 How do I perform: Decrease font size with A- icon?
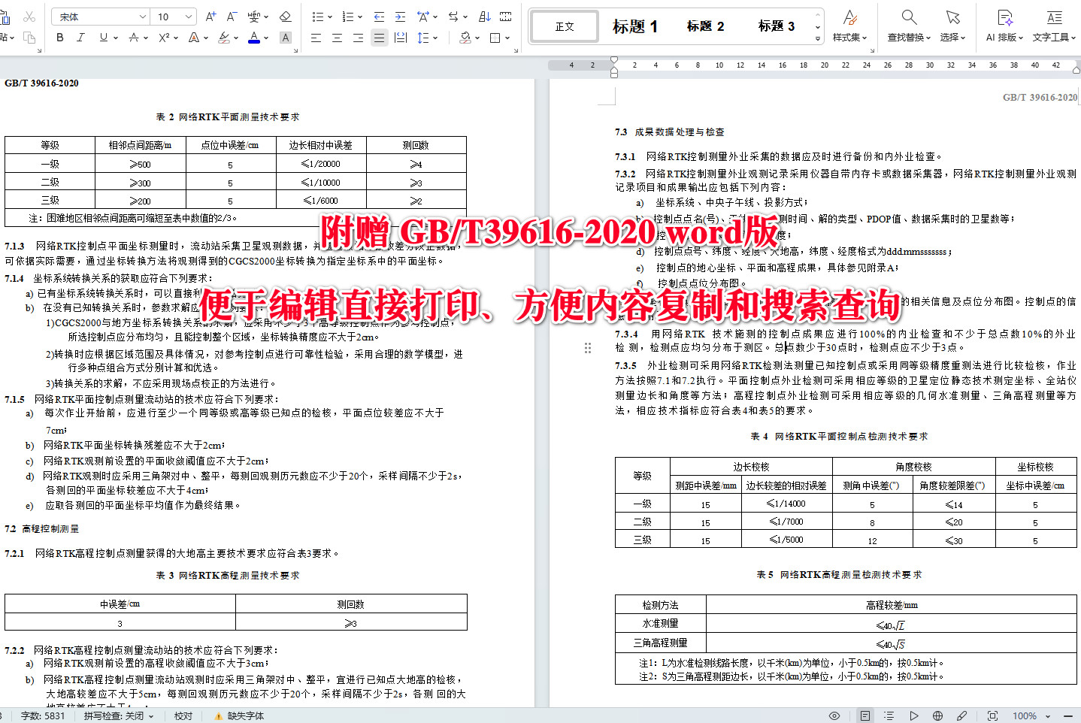232,17
